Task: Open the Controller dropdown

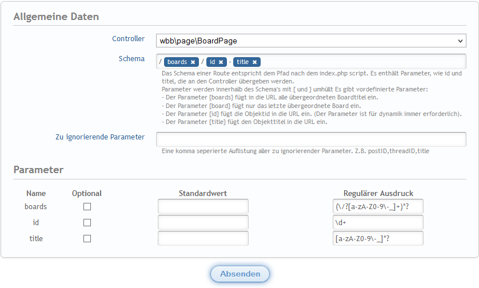Action: (311, 41)
